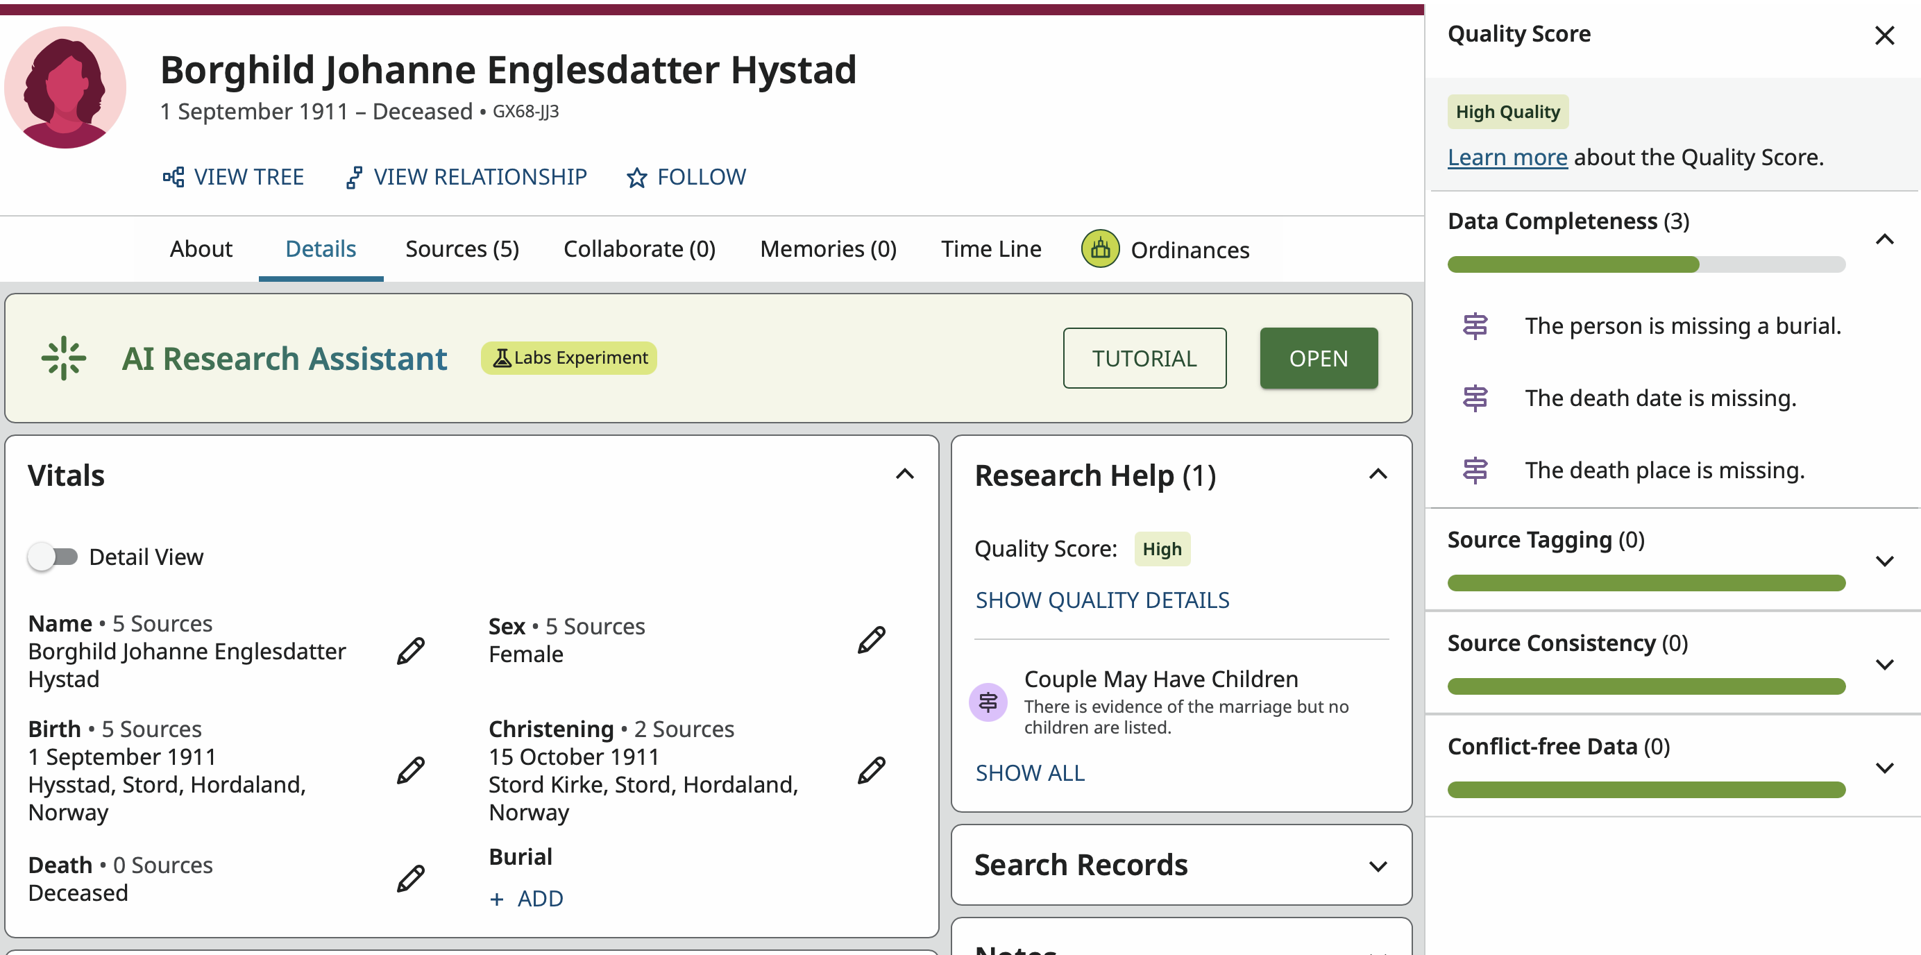
Task: Click the View Tree pedigree icon
Action: 173,178
